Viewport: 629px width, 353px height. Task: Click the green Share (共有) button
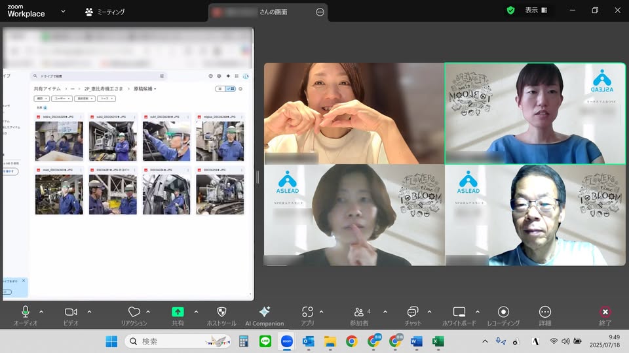(x=178, y=312)
